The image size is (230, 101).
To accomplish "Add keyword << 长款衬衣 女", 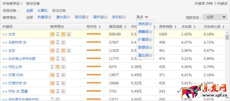I will click(x=15, y=43).
